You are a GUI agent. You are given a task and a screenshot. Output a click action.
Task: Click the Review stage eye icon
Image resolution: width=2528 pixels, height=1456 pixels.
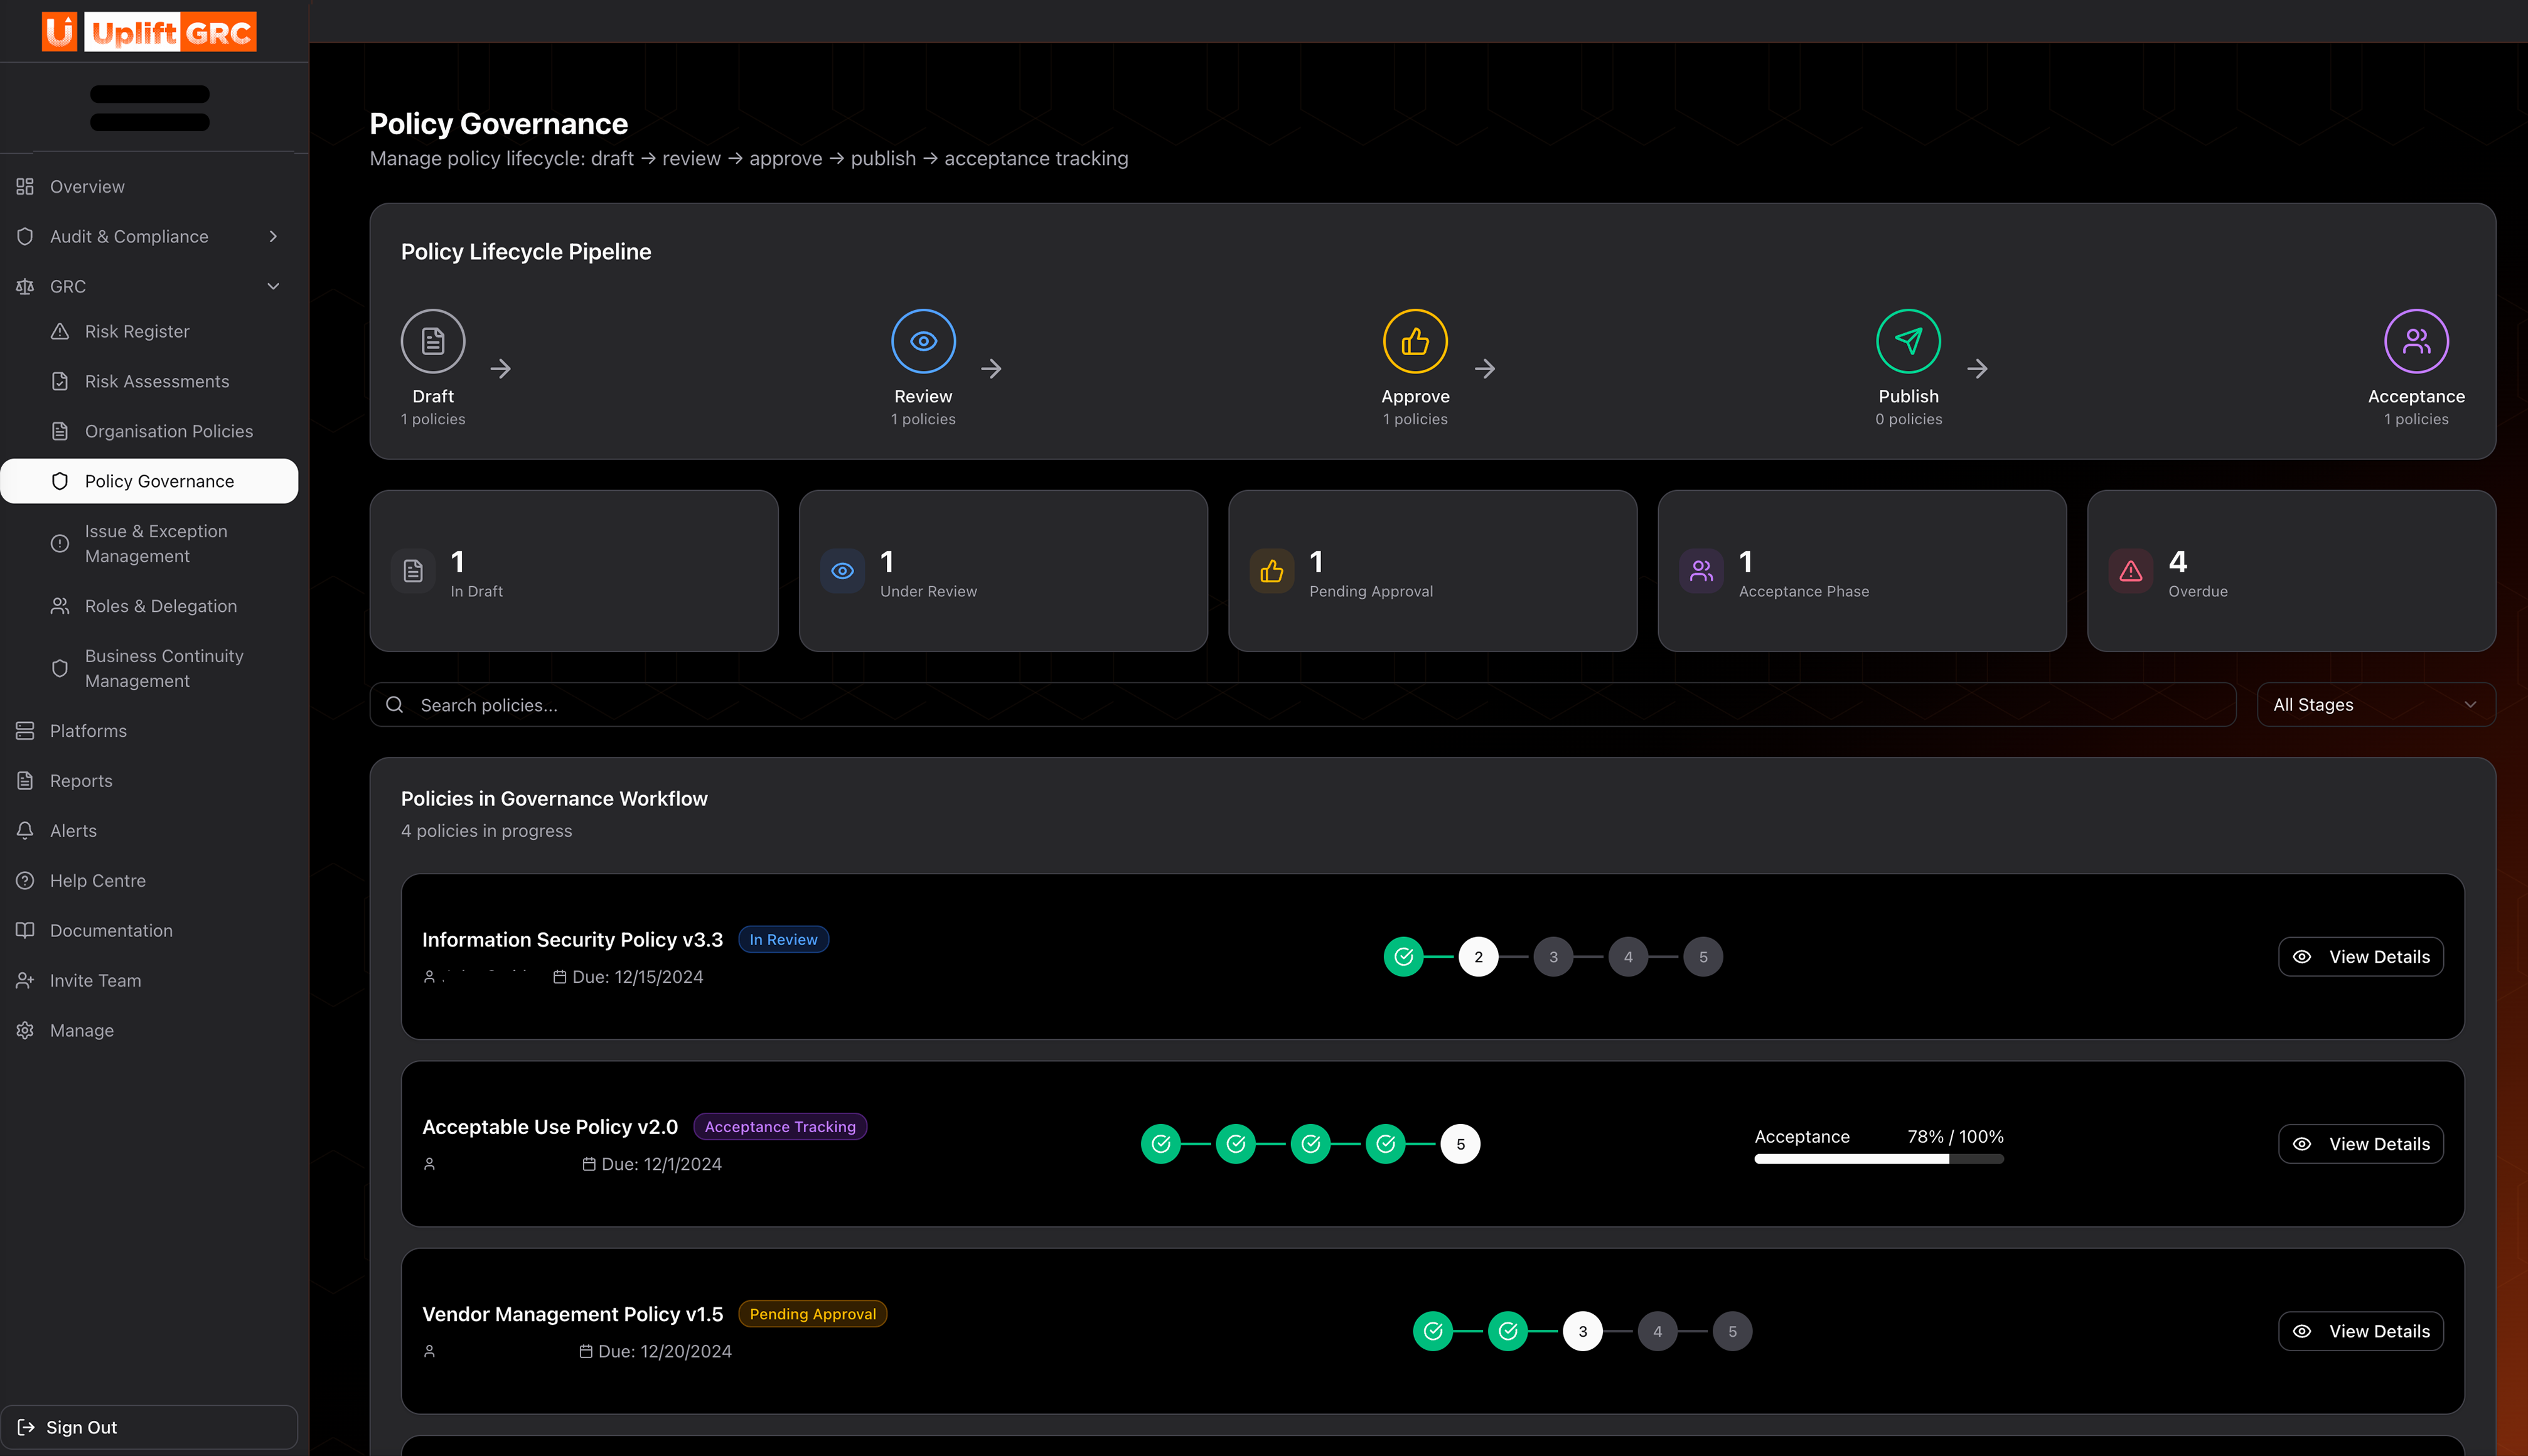pyautogui.click(x=923, y=341)
